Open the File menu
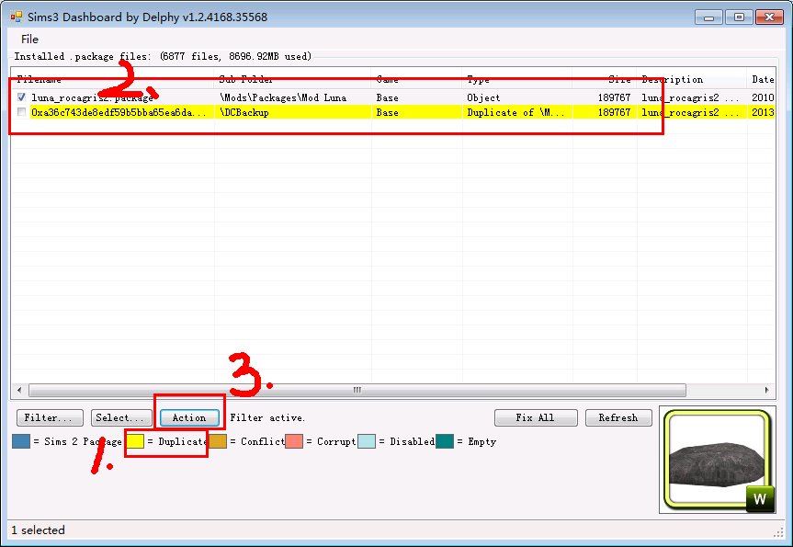 tap(29, 40)
